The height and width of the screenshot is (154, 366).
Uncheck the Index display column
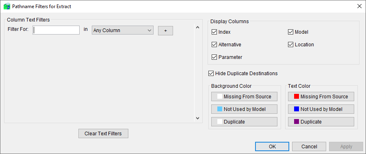tap(214, 32)
